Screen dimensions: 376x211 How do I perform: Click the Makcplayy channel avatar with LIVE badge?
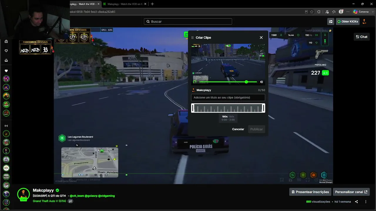[23, 194]
